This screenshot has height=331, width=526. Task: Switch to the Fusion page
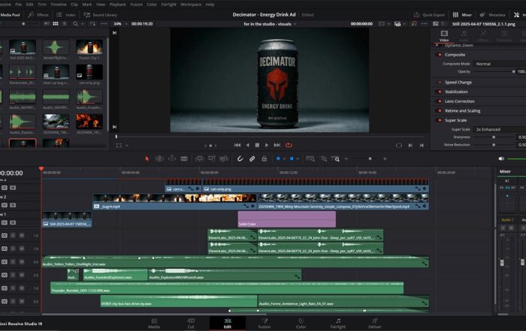coord(265,323)
